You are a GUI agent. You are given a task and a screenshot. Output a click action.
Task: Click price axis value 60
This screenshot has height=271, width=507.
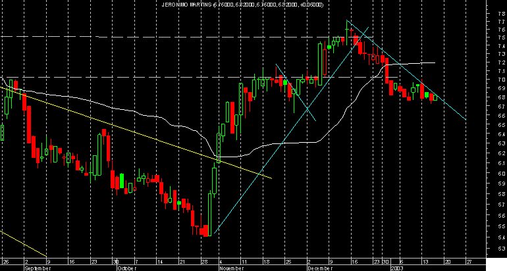click(502, 174)
